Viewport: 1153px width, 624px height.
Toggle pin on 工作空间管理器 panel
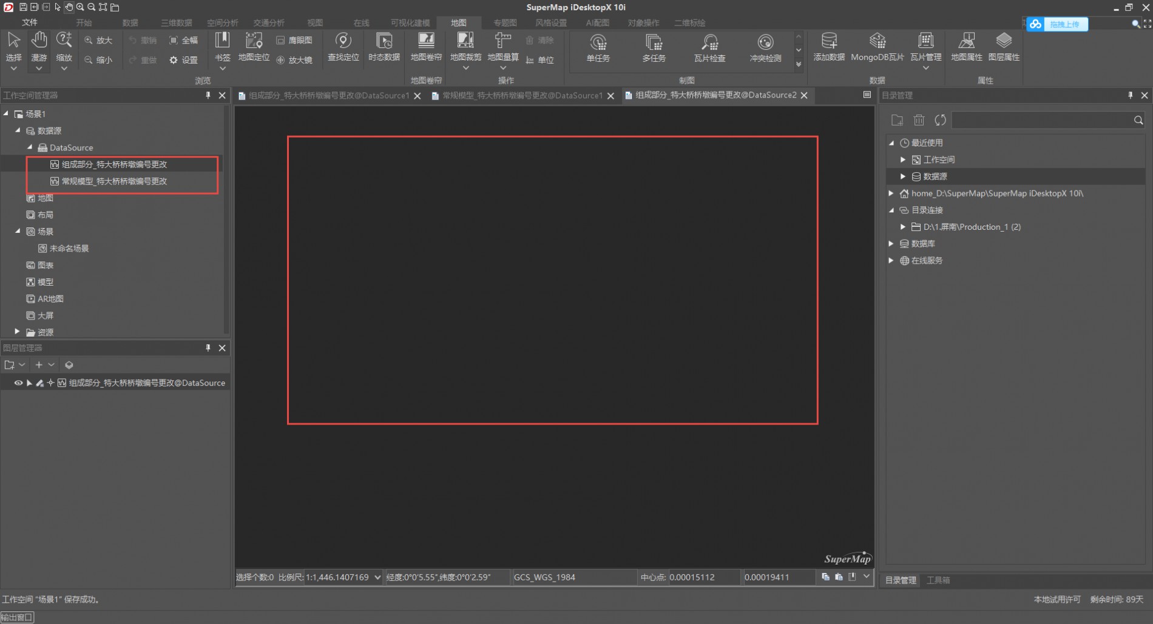point(208,95)
